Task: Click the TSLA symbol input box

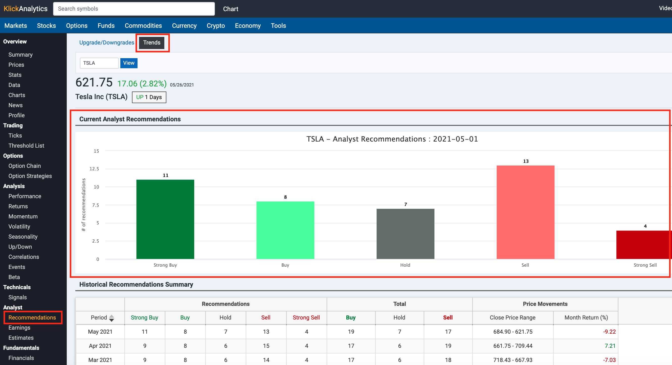Action: (x=99, y=63)
